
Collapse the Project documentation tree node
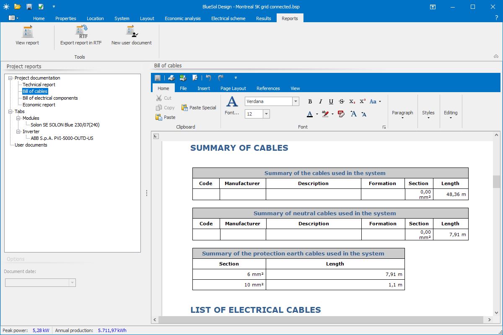click(x=10, y=78)
